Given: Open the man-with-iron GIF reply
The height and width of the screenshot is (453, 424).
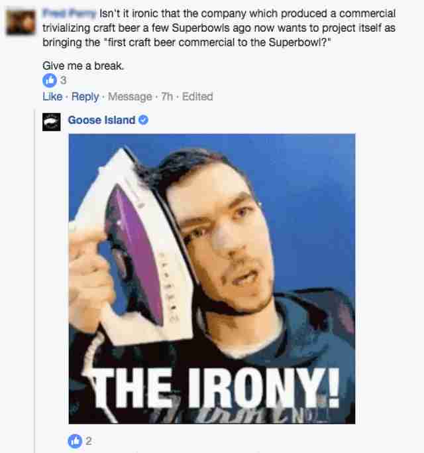Looking at the screenshot, I should tap(212, 279).
